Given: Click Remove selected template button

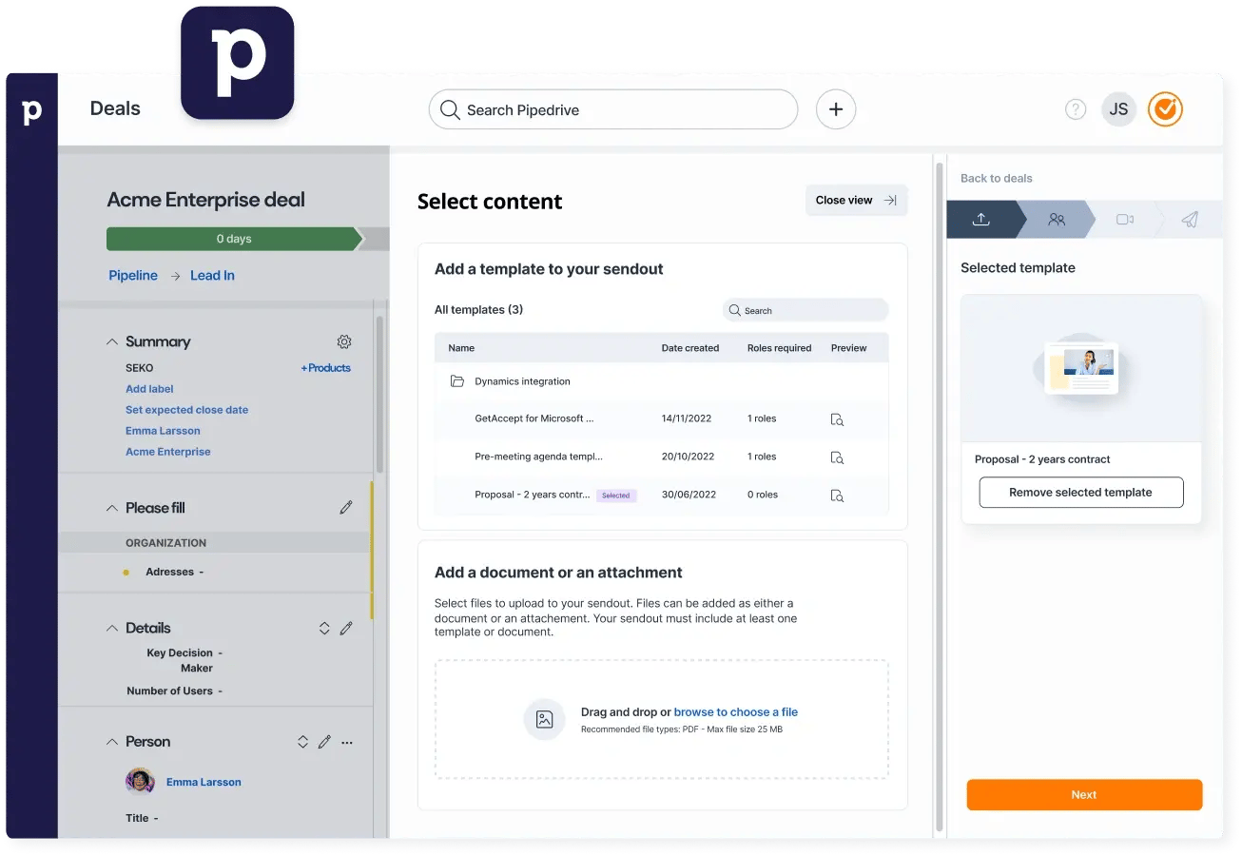Looking at the screenshot, I should pyautogui.click(x=1081, y=493).
